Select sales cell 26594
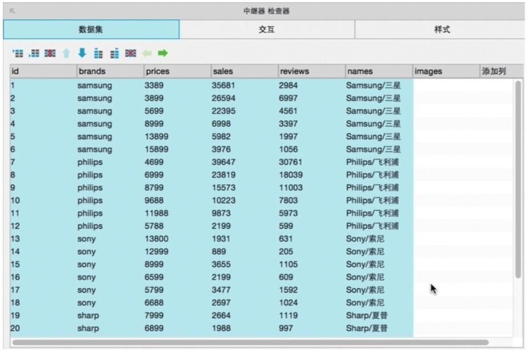Viewport: 528px width, 351px height. click(224, 98)
